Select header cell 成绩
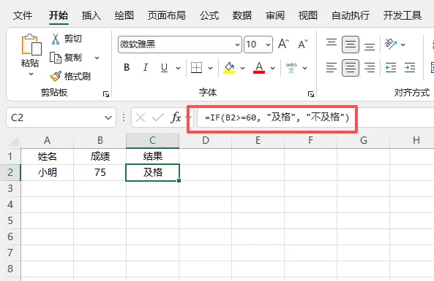This screenshot has width=434, height=281. tap(100, 156)
